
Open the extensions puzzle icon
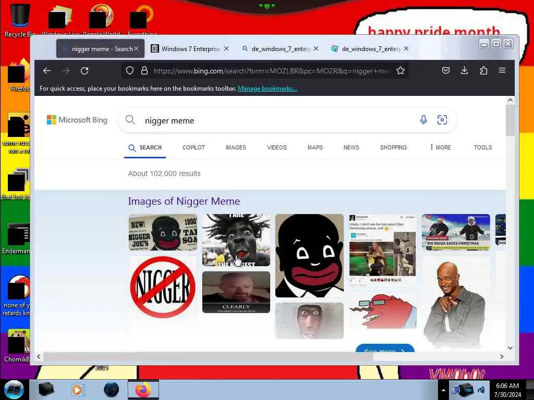tap(483, 70)
